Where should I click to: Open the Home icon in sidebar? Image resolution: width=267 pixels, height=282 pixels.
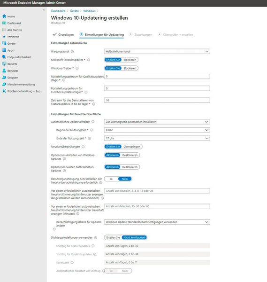4,16
